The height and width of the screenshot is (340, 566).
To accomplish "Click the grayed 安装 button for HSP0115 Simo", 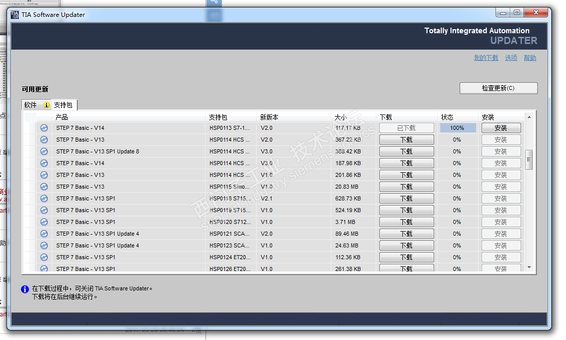I will (501, 187).
